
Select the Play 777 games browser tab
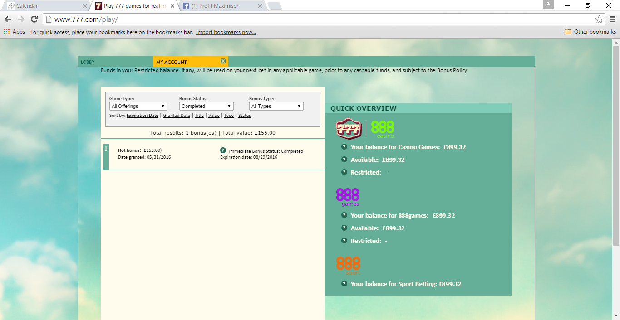click(134, 6)
